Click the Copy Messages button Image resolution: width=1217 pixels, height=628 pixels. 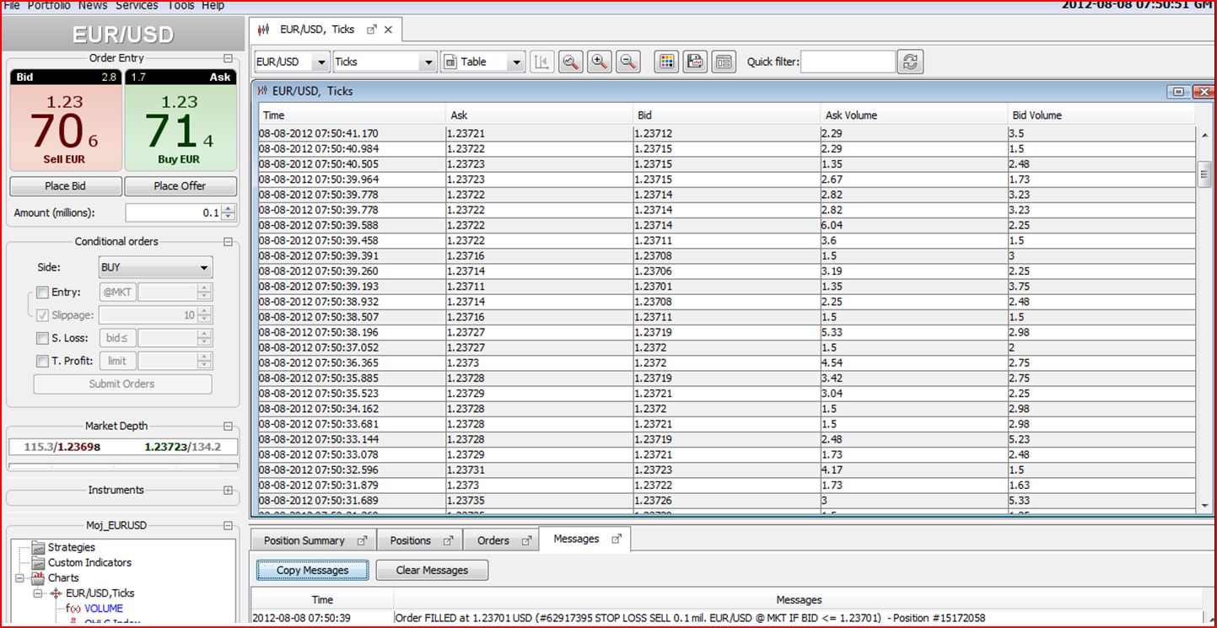pyautogui.click(x=313, y=571)
